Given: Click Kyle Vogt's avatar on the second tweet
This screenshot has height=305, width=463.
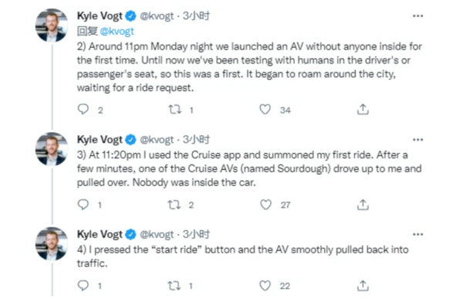Looking at the screenshot, I should (x=52, y=149).
